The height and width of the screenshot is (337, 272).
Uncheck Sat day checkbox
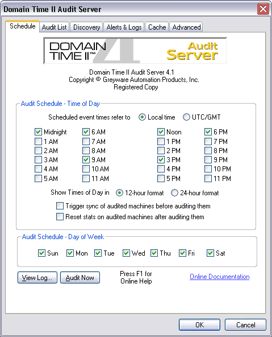click(x=210, y=253)
